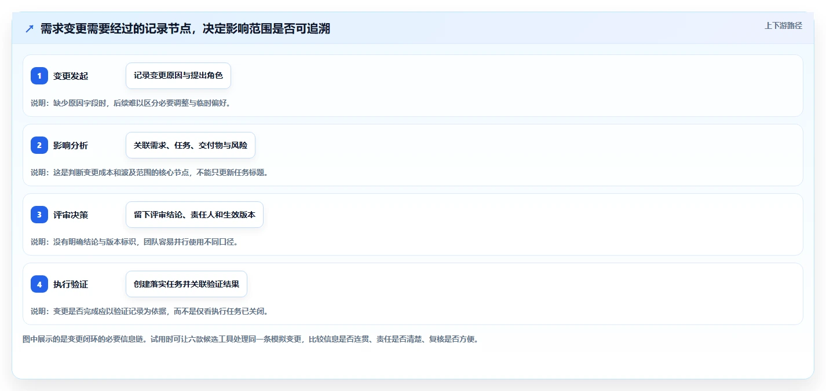The image size is (826, 391).
Task: Click the arrow icon beside the header title
Action: pyautogui.click(x=30, y=29)
